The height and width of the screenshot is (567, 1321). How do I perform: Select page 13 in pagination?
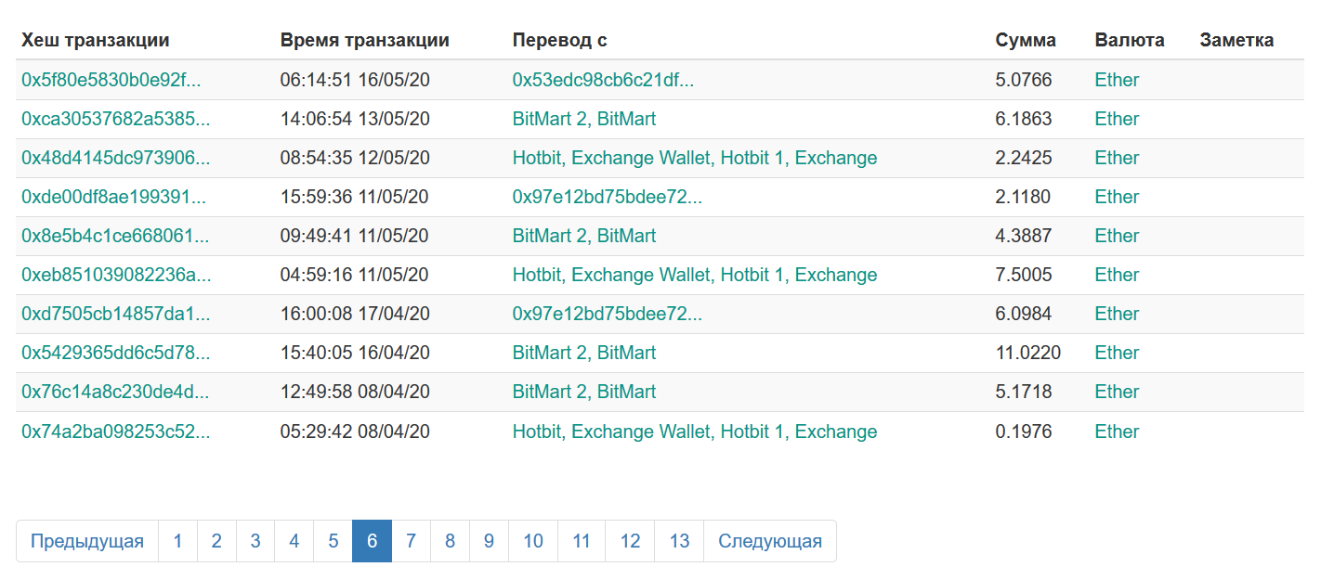coord(679,541)
